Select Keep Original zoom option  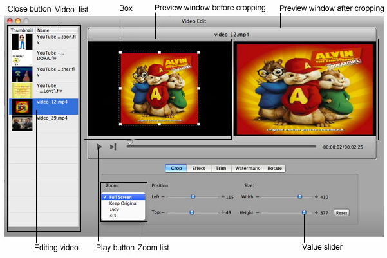pyautogui.click(x=123, y=203)
